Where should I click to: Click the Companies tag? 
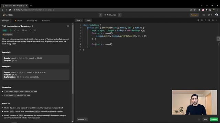pos(8,35)
